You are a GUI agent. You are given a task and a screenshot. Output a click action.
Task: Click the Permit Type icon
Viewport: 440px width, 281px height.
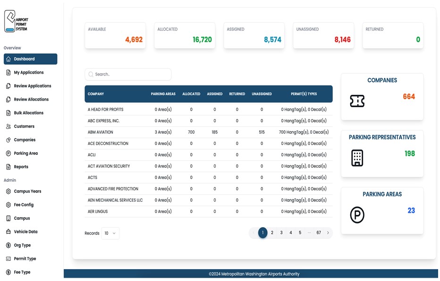point(8,259)
